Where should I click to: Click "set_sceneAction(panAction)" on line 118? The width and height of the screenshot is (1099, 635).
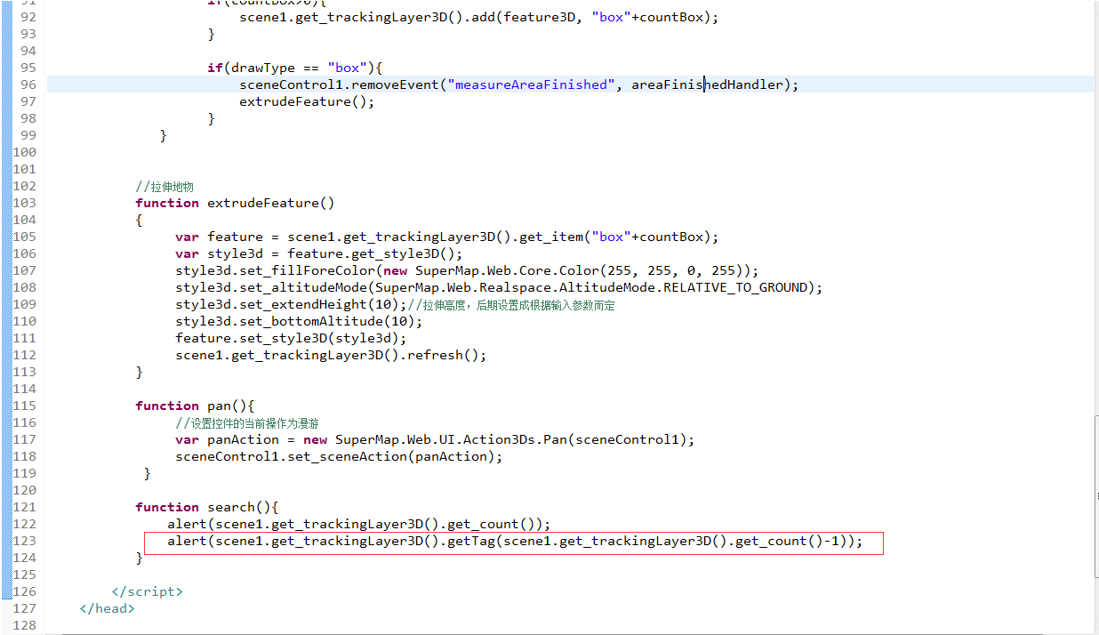pyautogui.click(x=396, y=456)
